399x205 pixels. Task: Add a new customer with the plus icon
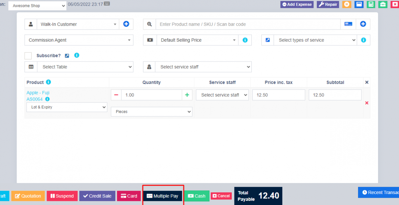point(126,24)
